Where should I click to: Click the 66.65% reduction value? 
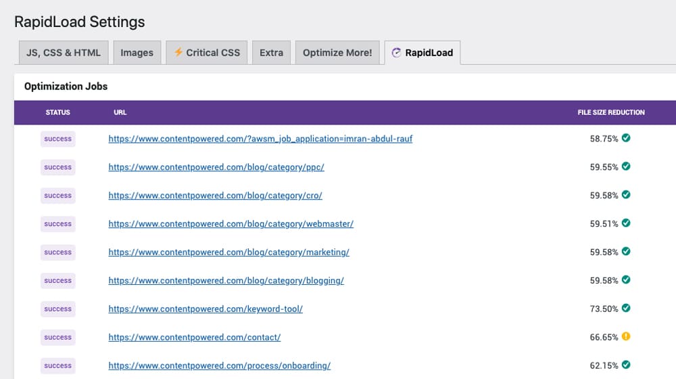click(604, 338)
